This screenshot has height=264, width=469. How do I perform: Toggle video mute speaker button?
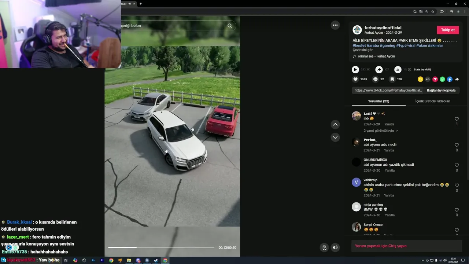pos(335,247)
